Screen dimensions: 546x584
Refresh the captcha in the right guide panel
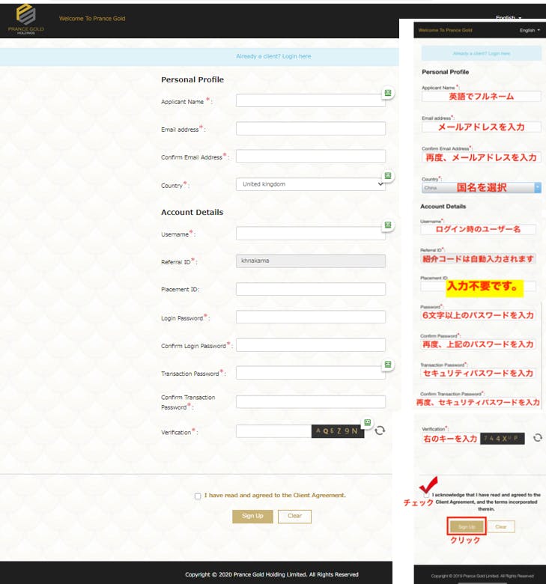tap(537, 438)
